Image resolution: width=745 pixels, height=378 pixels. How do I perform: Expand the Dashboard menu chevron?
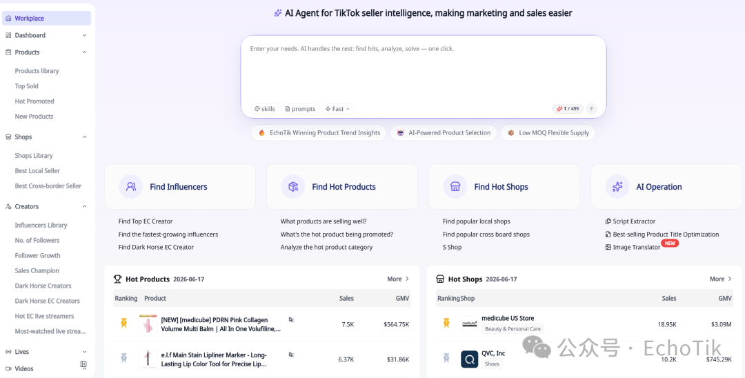(85, 35)
